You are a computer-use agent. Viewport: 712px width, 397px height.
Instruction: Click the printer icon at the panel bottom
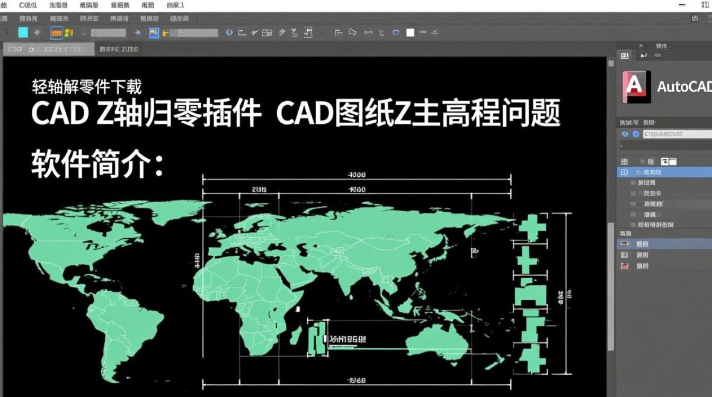[x=625, y=244]
